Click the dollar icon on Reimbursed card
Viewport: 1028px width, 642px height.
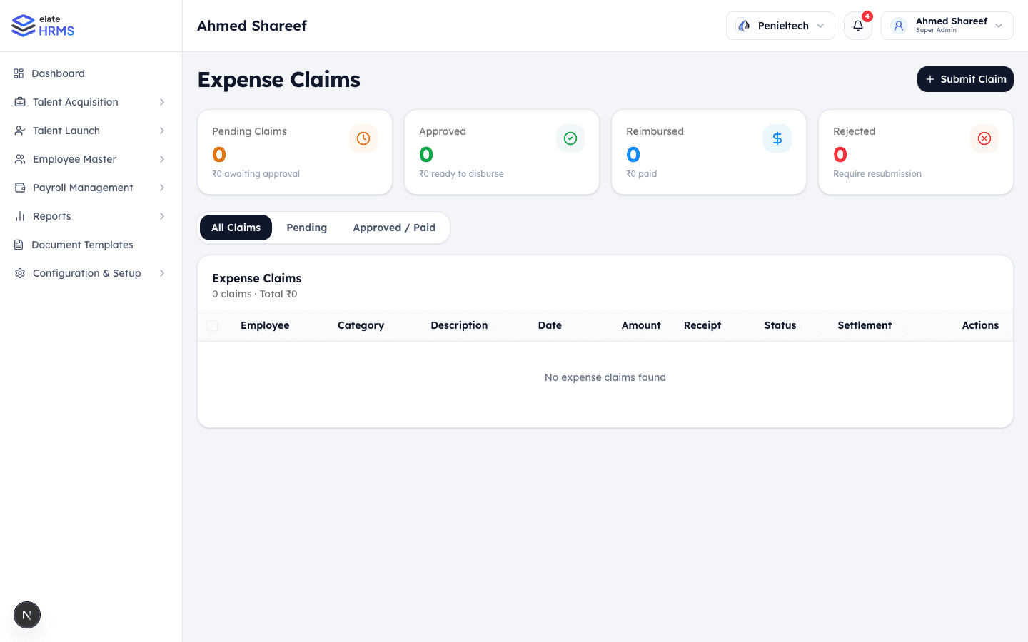point(777,138)
